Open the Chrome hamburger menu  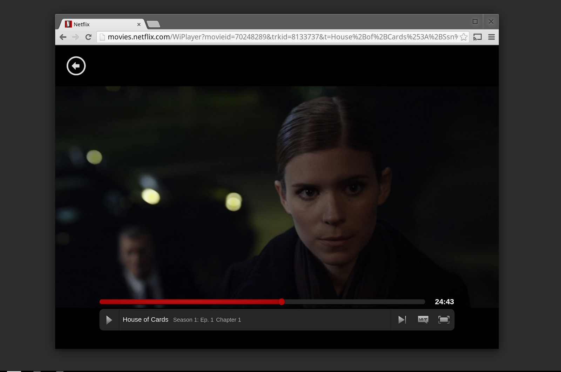491,36
